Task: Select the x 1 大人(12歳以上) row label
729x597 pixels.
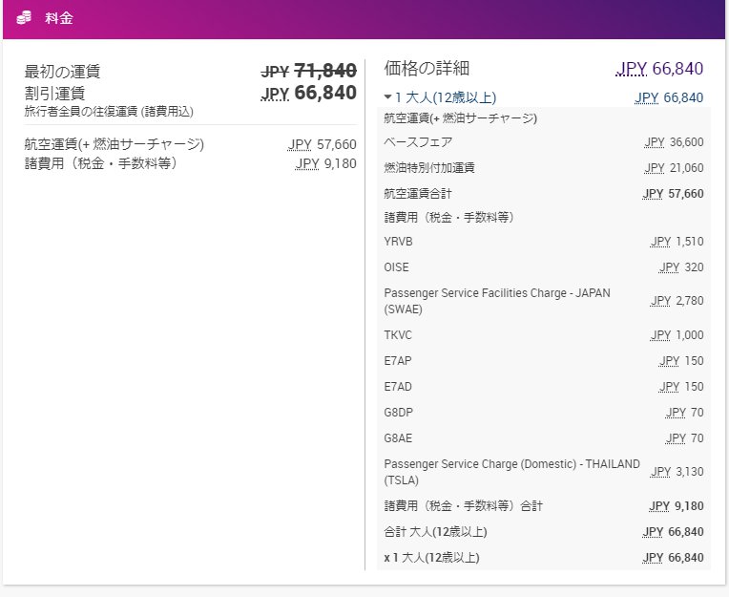Action: pyautogui.click(x=432, y=558)
